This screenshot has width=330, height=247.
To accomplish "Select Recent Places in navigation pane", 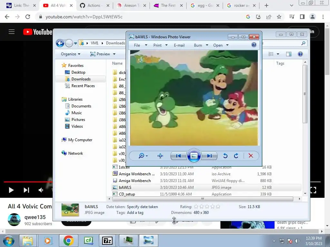I will point(80,86).
